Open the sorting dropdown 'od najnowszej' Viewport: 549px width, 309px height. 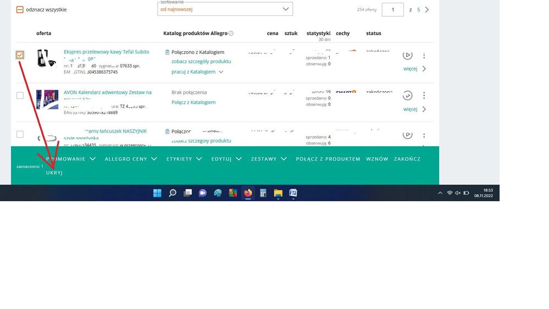225,9
